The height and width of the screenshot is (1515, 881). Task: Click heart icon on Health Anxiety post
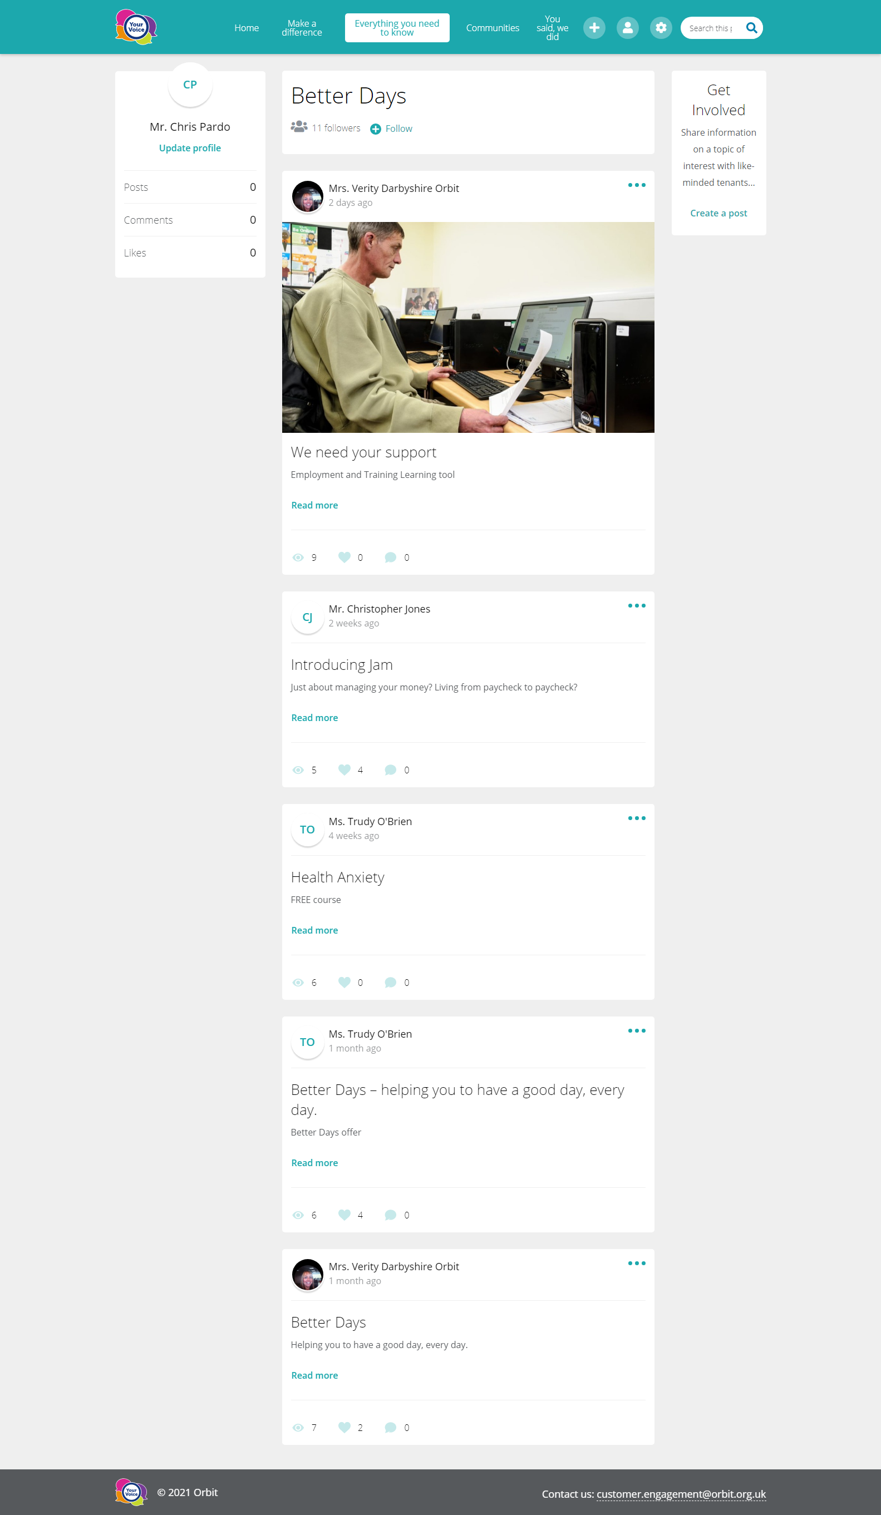pyautogui.click(x=344, y=982)
